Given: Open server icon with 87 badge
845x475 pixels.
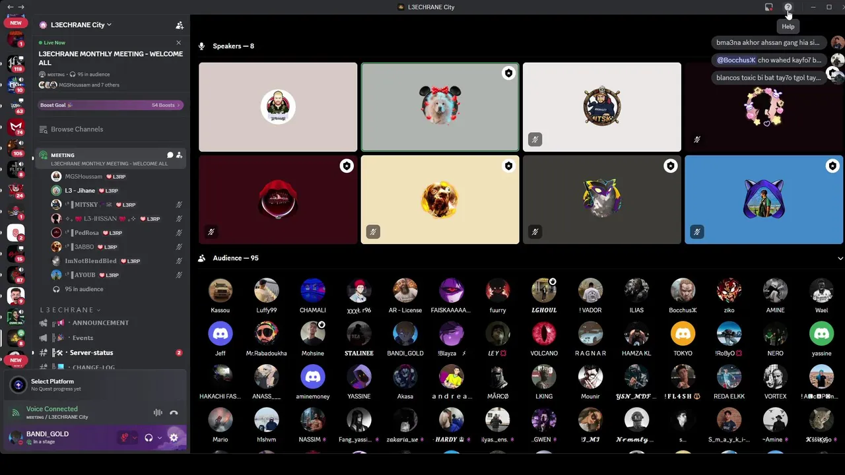Looking at the screenshot, I should [16, 274].
